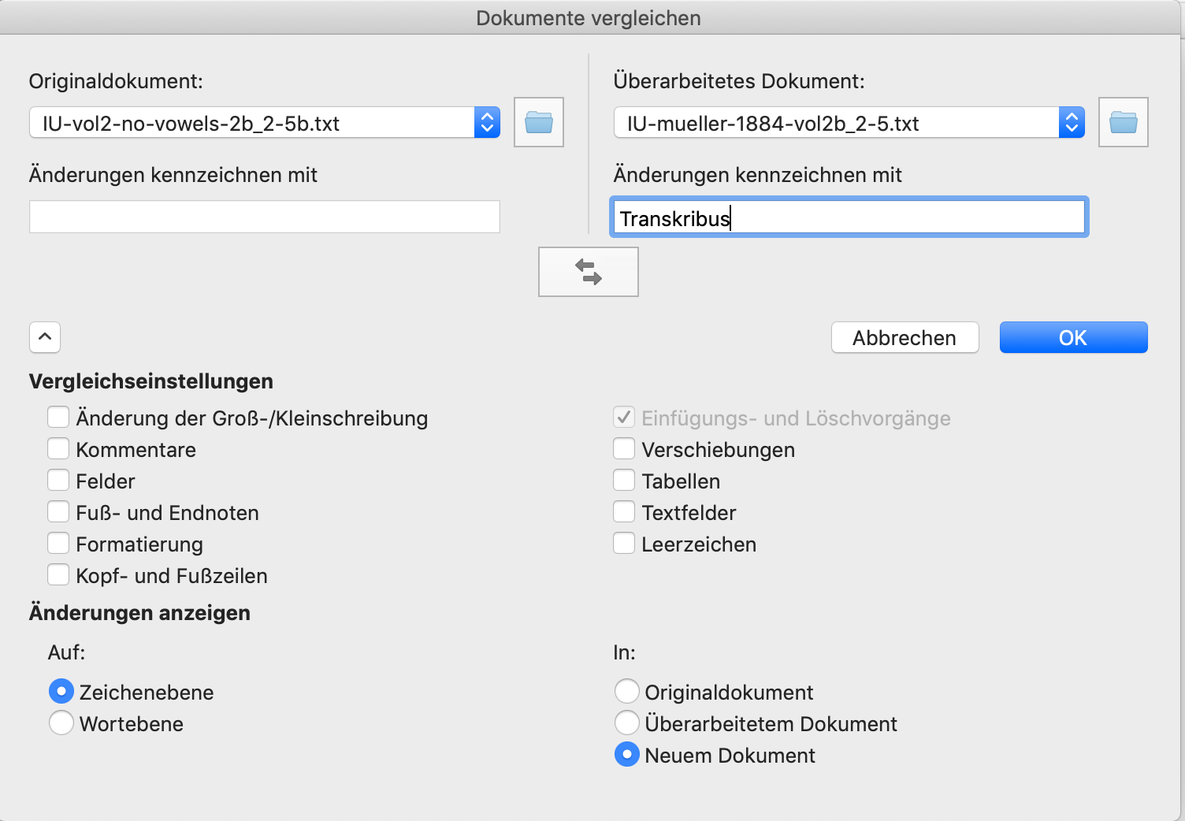The image size is (1185, 821).
Task: Enable Verschiebungen tracking
Action: [624, 448]
